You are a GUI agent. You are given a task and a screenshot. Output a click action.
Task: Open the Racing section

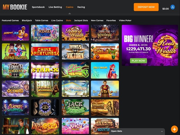click(81, 7)
